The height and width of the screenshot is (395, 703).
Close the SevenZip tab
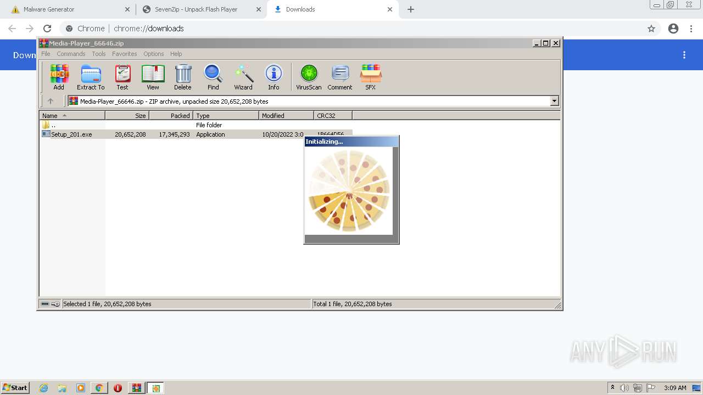click(x=259, y=9)
